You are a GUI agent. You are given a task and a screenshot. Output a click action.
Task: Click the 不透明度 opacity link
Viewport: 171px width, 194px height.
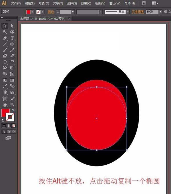coord(138,12)
